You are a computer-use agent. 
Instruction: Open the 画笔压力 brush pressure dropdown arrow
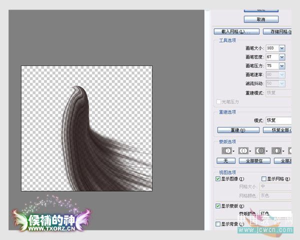(282, 66)
